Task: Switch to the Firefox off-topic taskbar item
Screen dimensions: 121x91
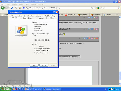Action: pos(33,89)
